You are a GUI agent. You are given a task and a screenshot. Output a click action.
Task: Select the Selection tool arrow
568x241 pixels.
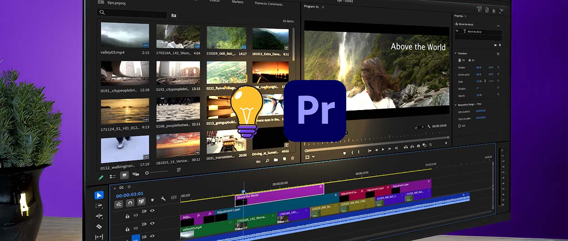coord(99,195)
